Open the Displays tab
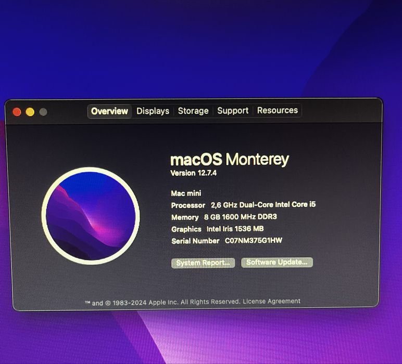Screen dimensions: 402x364 click(x=153, y=111)
